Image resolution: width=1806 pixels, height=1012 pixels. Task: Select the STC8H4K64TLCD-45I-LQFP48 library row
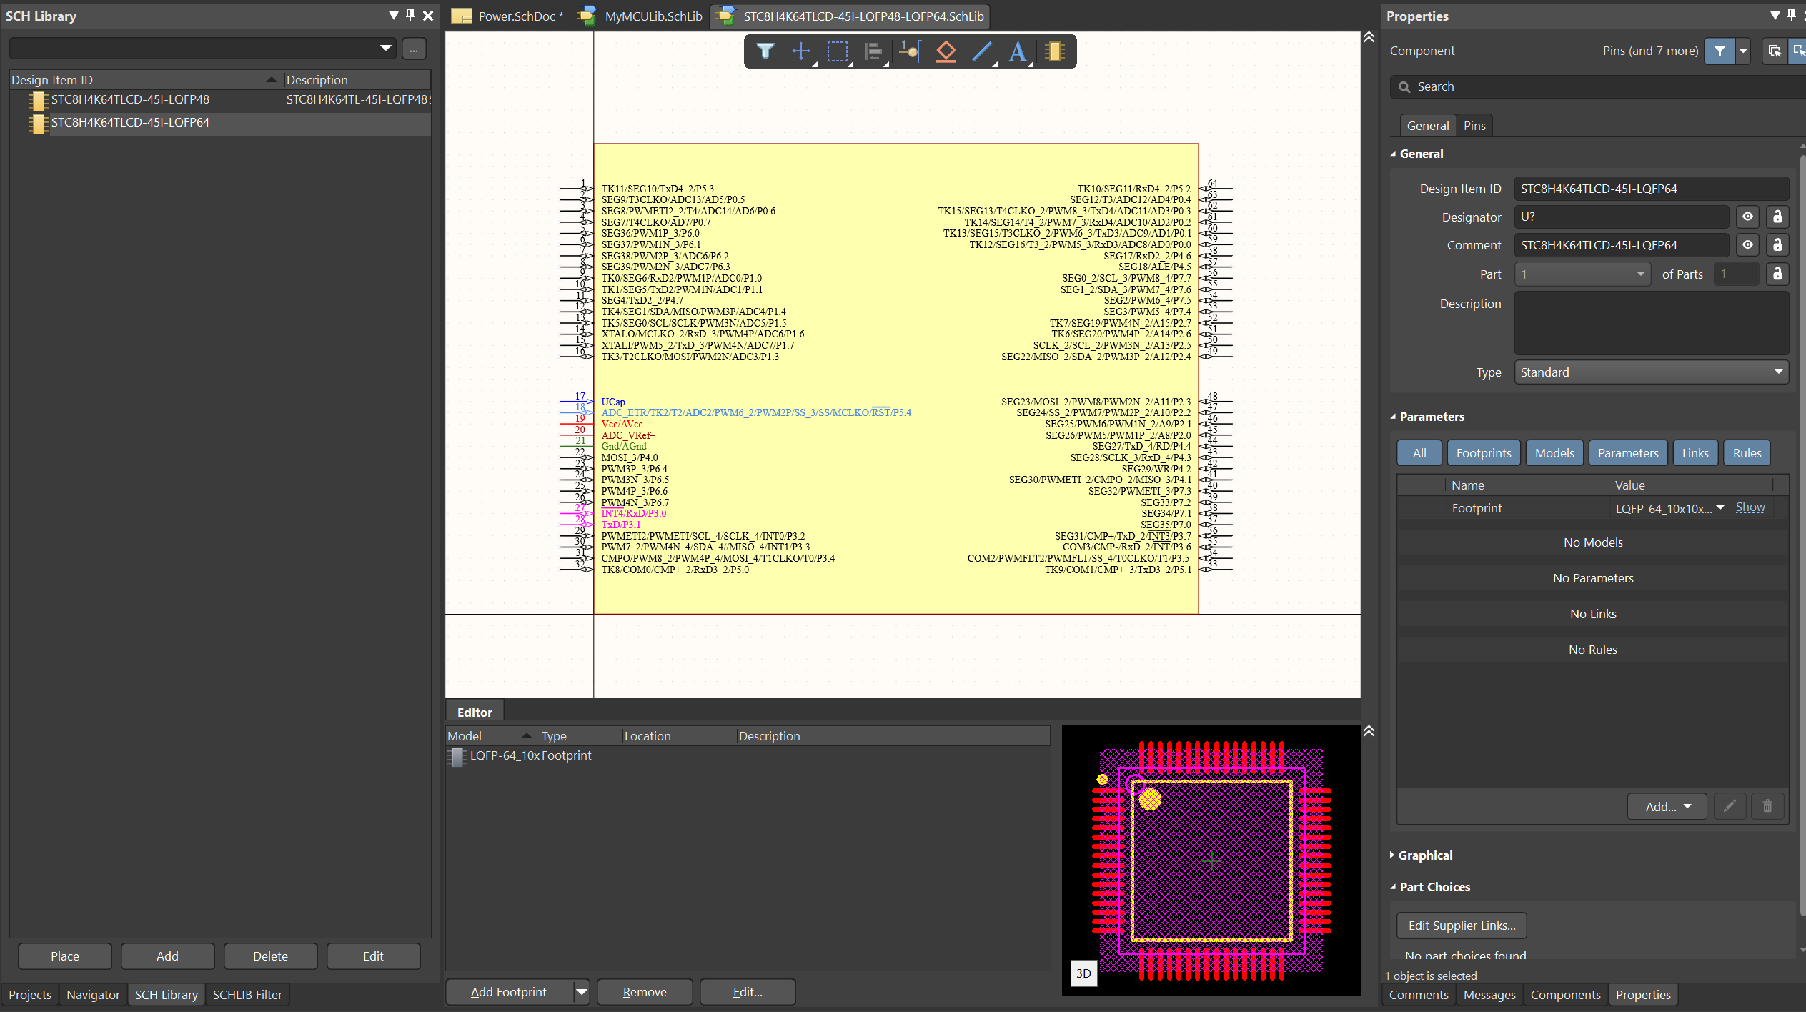(220, 99)
